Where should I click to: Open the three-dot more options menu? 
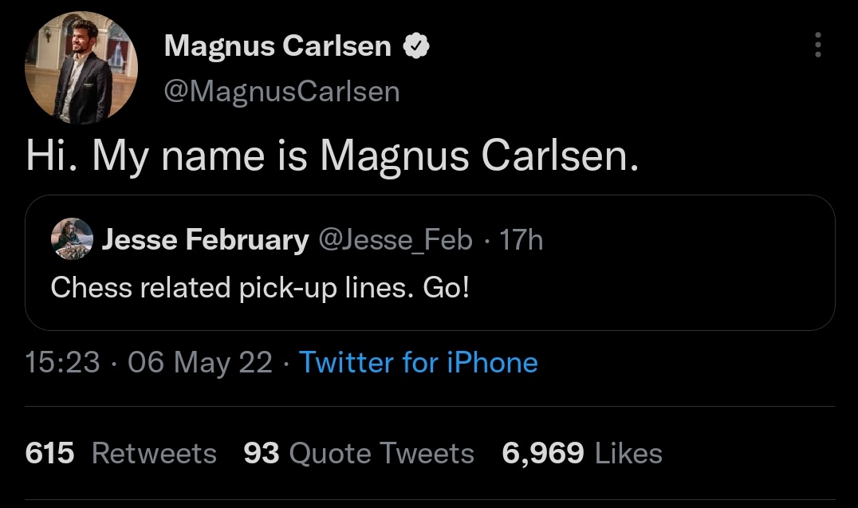[817, 45]
